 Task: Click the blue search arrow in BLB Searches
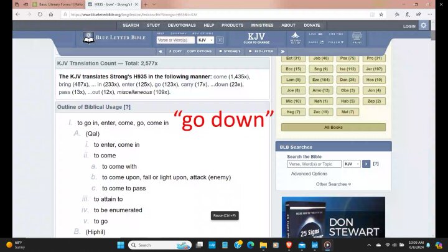pyautogui.click(x=366, y=164)
